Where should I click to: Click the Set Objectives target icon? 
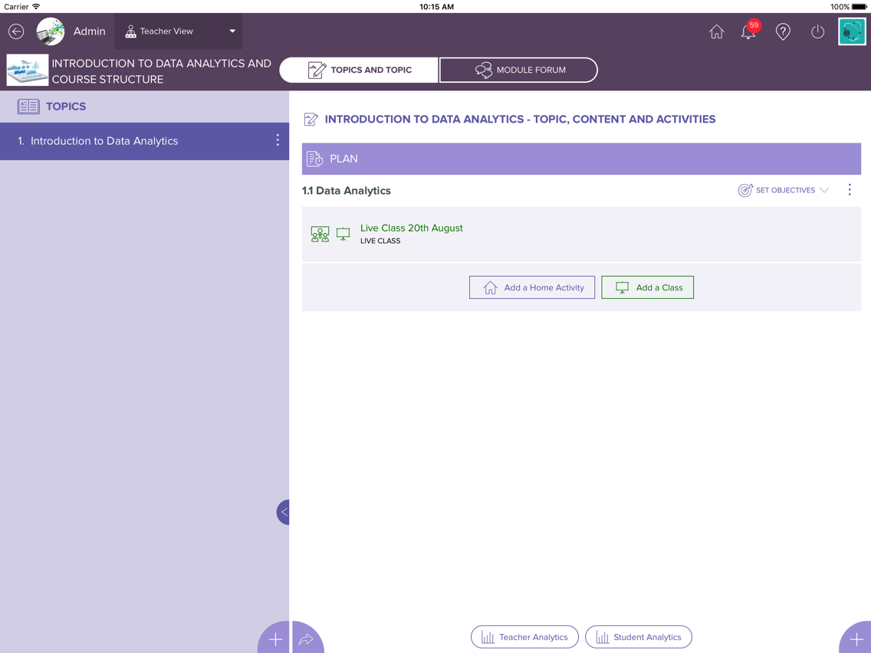(745, 190)
